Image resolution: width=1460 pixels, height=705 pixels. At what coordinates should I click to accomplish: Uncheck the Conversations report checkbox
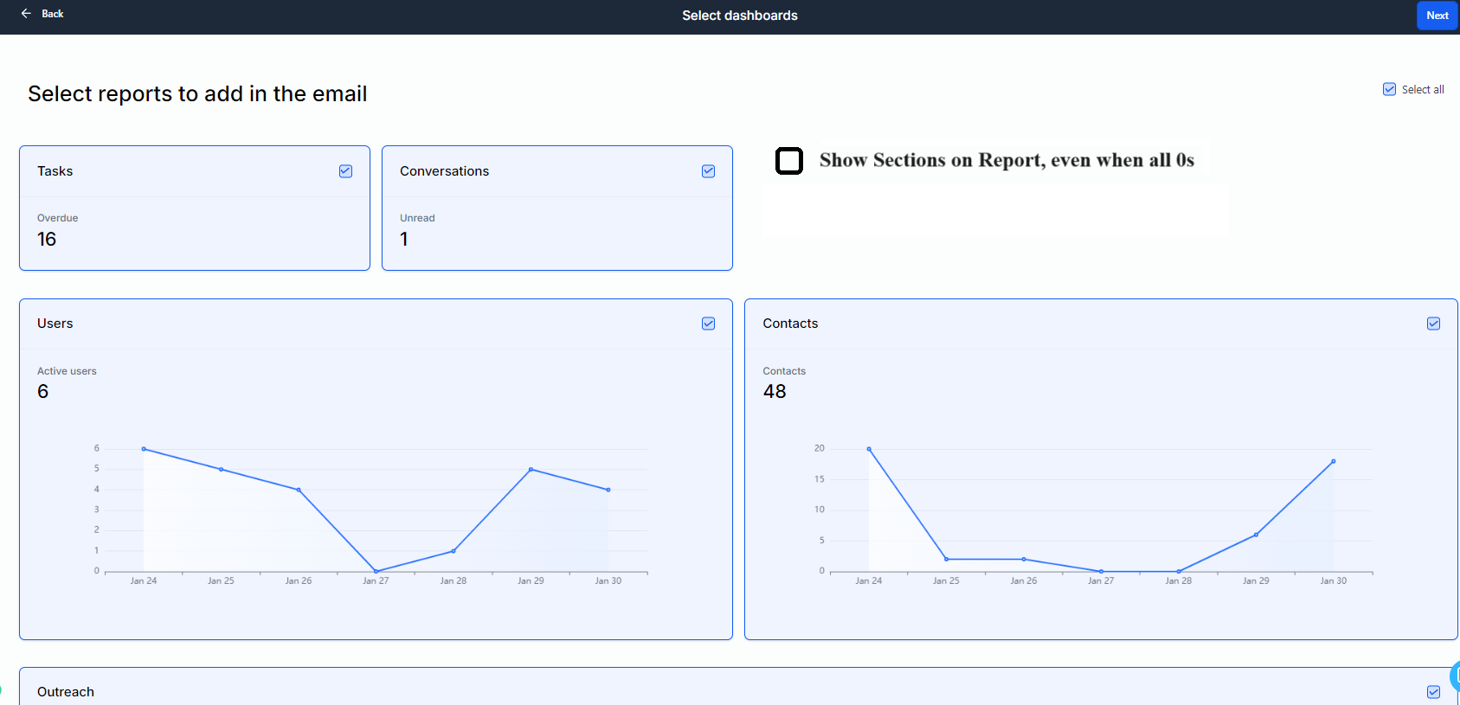(x=708, y=171)
